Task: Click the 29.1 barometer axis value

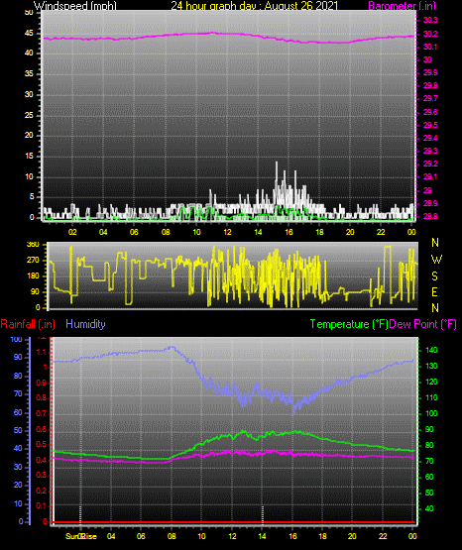Action: coord(430,176)
